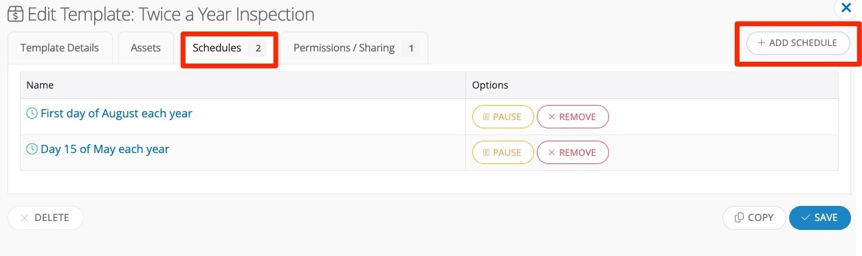Click the Name column header
The width and height of the screenshot is (862, 256).
pyautogui.click(x=40, y=85)
